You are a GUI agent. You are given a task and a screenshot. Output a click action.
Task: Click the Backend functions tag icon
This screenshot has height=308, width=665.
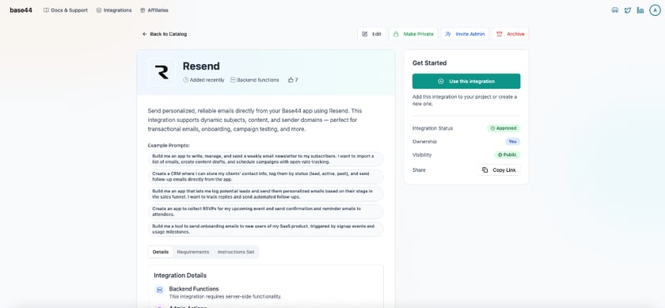point(233,80)
